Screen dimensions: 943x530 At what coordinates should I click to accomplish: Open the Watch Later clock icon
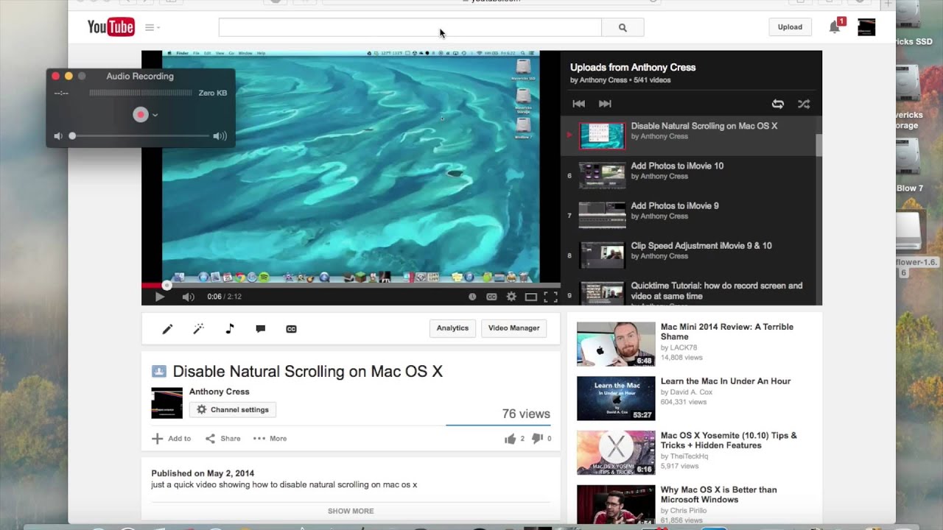tap(472, 297)
